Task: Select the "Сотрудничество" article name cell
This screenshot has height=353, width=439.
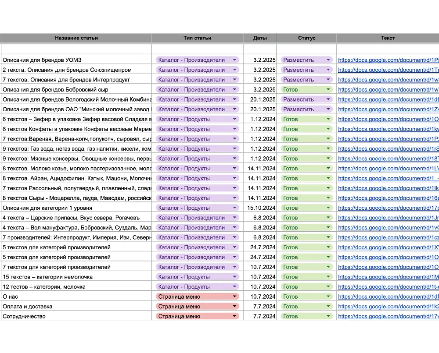Action: (76, 316)
